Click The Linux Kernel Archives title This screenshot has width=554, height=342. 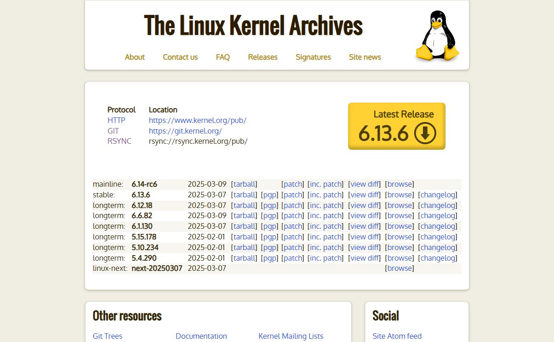tap(253, 25)
